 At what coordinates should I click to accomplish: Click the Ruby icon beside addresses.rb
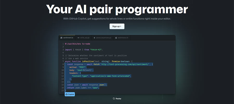click(116, 38)
